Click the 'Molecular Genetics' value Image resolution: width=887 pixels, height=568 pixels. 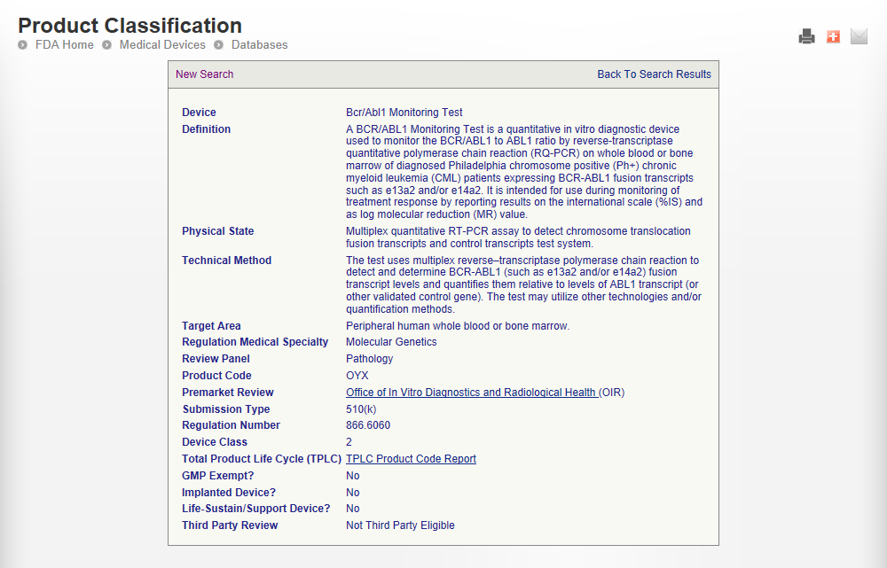pos(391,342)
